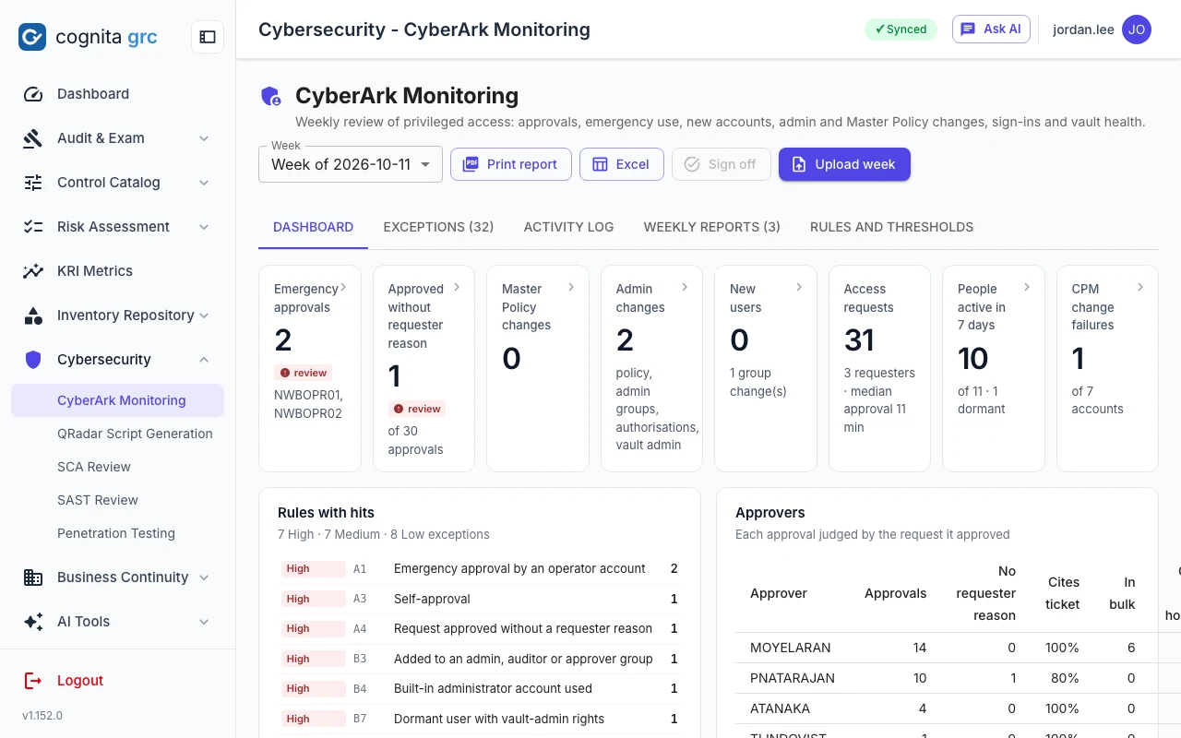The width and height of the screenshot is (1181, 738).
Task: Open the New users card arrow
Action: (x=799, y=287)
